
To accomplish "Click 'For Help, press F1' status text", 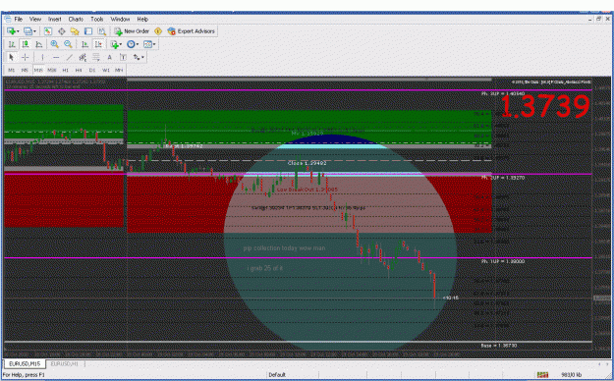I will click(24, 375).
